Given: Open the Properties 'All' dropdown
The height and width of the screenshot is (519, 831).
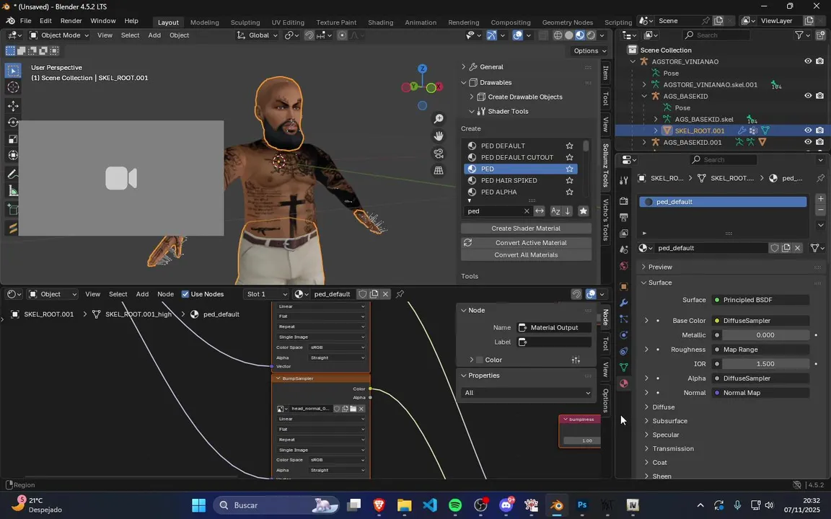Looking at the screenshot, I should 527,392.
